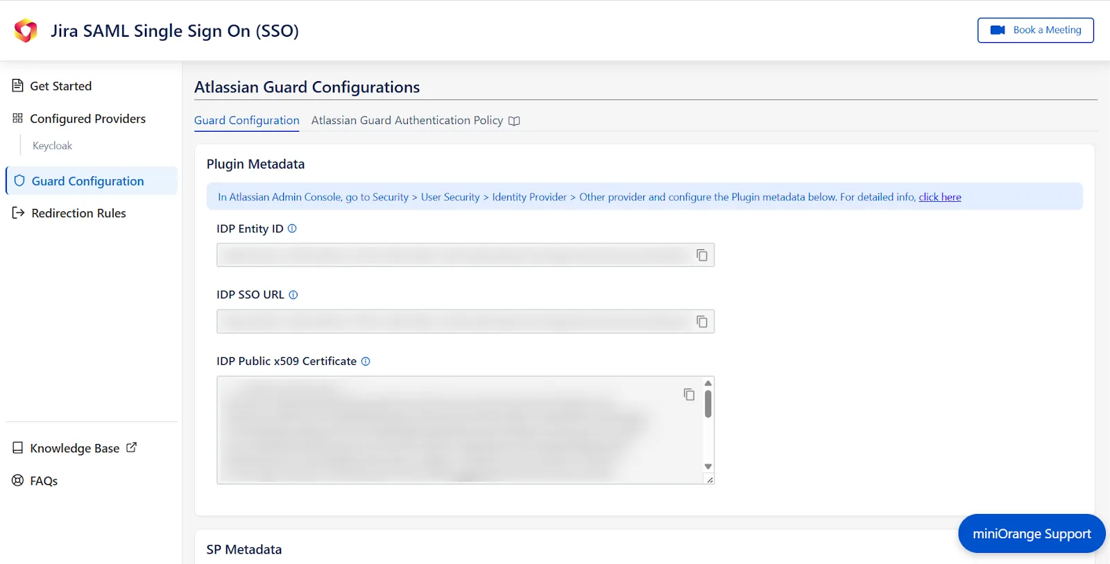Click the Configured Providers grid icon

(18, 118)
